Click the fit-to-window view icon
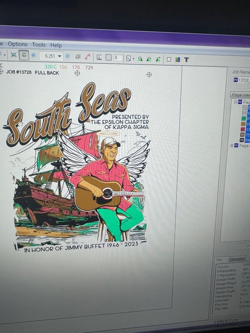The image size is (250, 333). [x=14, y=55]
